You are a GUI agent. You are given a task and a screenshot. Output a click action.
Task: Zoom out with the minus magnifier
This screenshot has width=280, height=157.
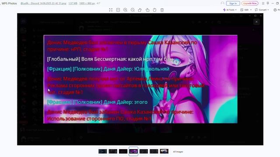click(x=133, y=10)
